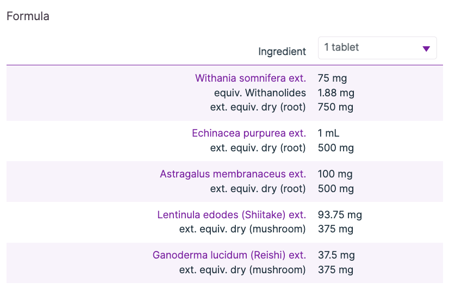Click the Formula section heading

pyautogui.click(x=28, y=16)
